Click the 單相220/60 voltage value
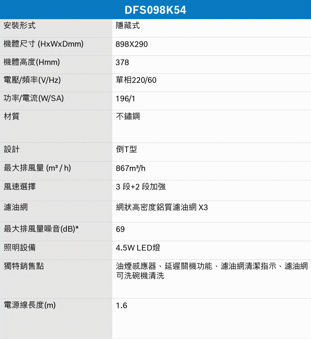 tap(136, 80)
